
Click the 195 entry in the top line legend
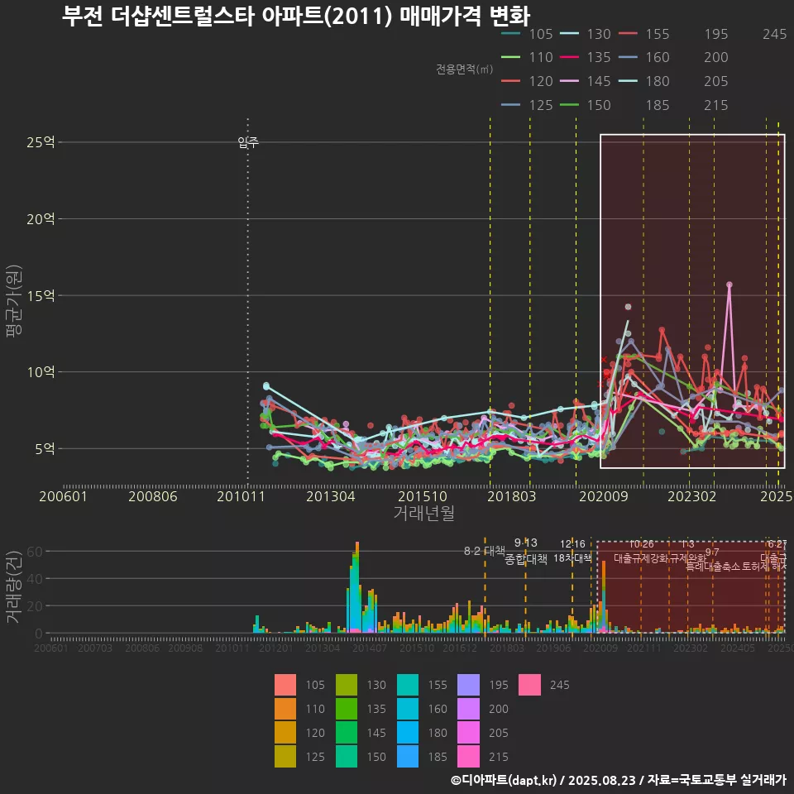pos(716,34)
